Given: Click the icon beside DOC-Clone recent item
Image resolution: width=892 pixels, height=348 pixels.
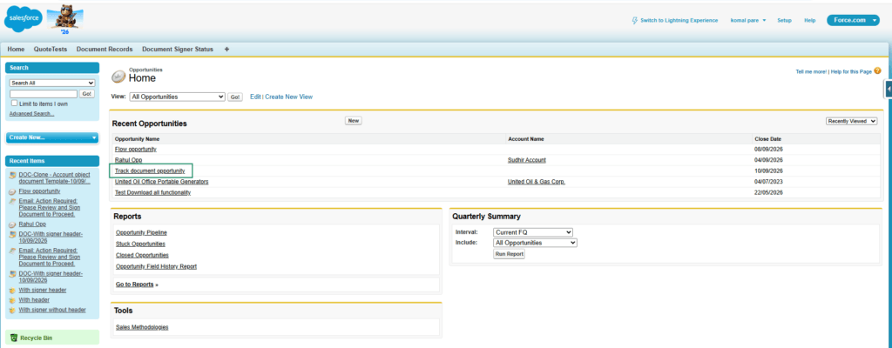Looking at the screenshot, I should coord(13,175).
